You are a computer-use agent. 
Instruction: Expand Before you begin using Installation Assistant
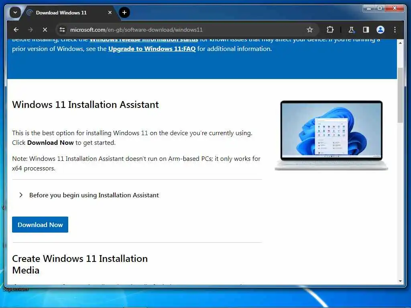pos(89,195)
